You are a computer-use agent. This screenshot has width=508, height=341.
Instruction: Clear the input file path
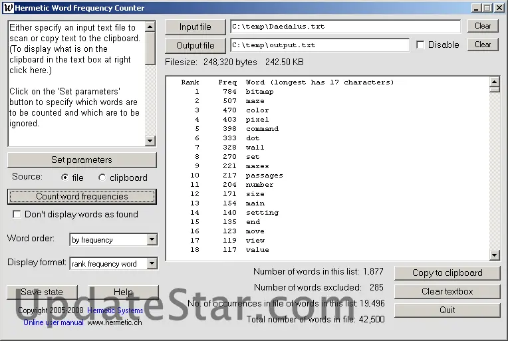483,26
